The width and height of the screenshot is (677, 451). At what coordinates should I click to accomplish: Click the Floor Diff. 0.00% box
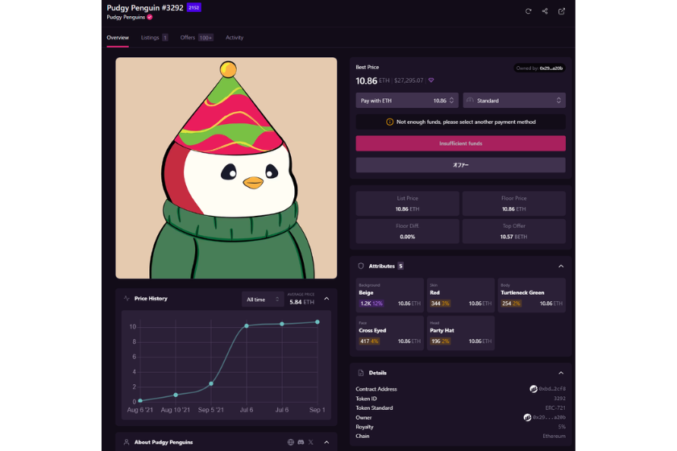click(x=407, y=231)
